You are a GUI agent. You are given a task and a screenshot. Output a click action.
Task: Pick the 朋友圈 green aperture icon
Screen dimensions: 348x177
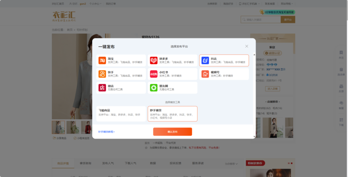pos(154,88)
